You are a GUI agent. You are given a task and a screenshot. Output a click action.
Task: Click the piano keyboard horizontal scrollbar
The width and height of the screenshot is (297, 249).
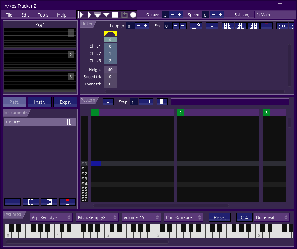[x=87, y=242]
